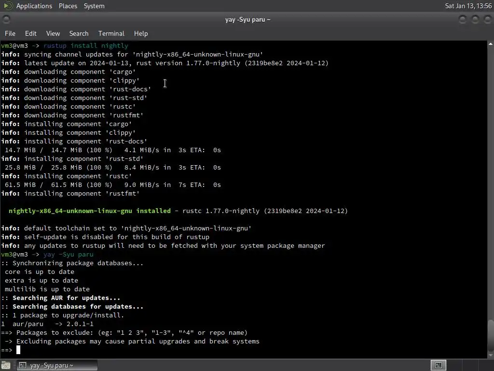Viewport: 494px width, 371px height.
Task: Open the Help menu
Action: pyautogui.click(x=141, y=33)
